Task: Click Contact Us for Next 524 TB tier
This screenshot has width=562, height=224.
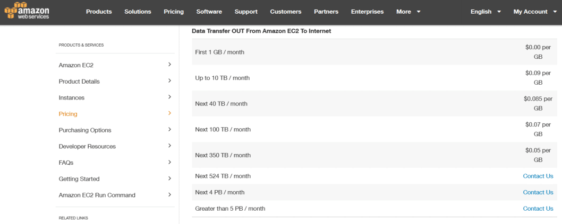Action: click(538, 176)
